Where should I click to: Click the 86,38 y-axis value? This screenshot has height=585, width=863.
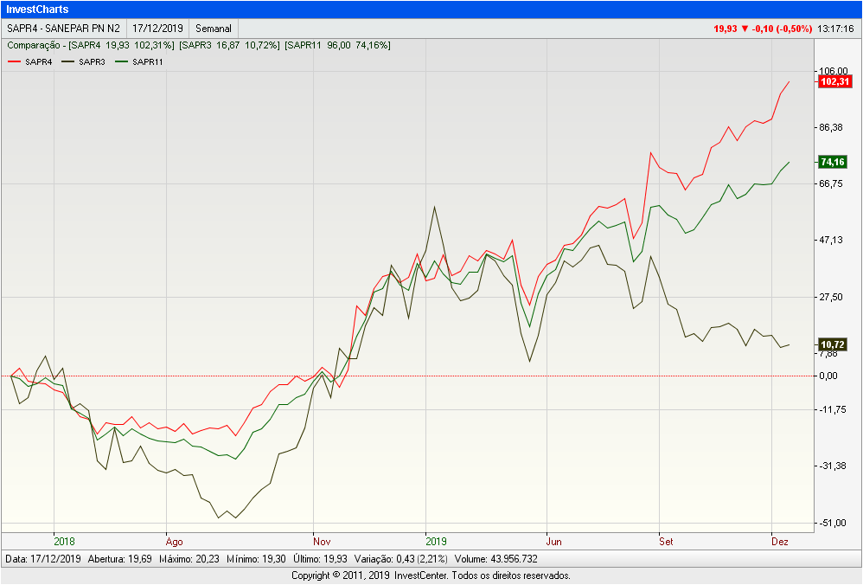831,127
